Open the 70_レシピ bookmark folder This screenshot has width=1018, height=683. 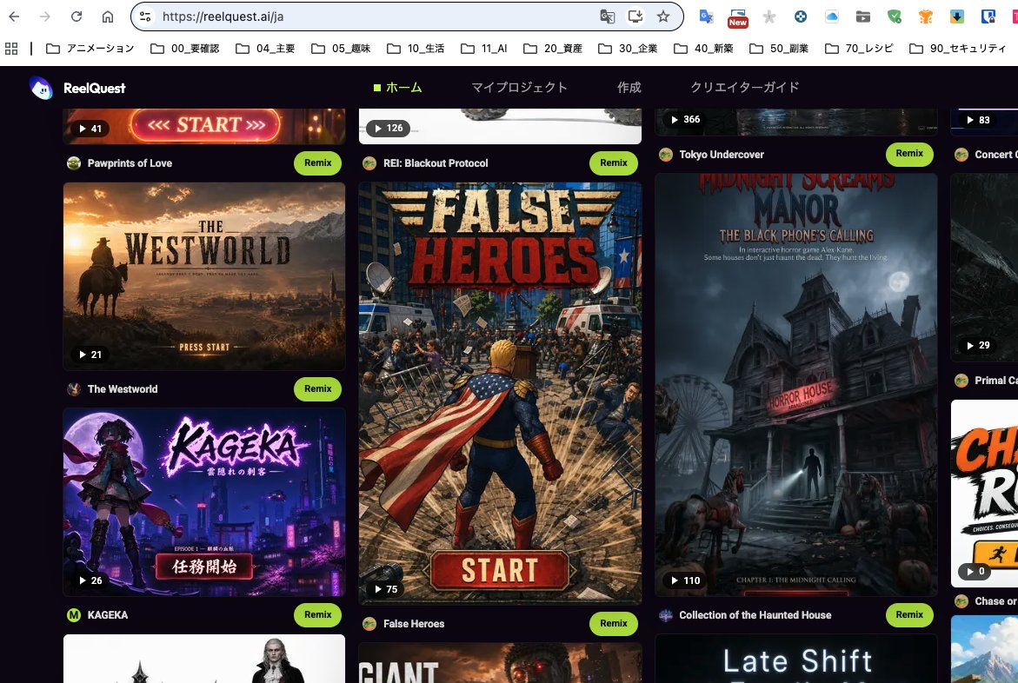point(860,48)
